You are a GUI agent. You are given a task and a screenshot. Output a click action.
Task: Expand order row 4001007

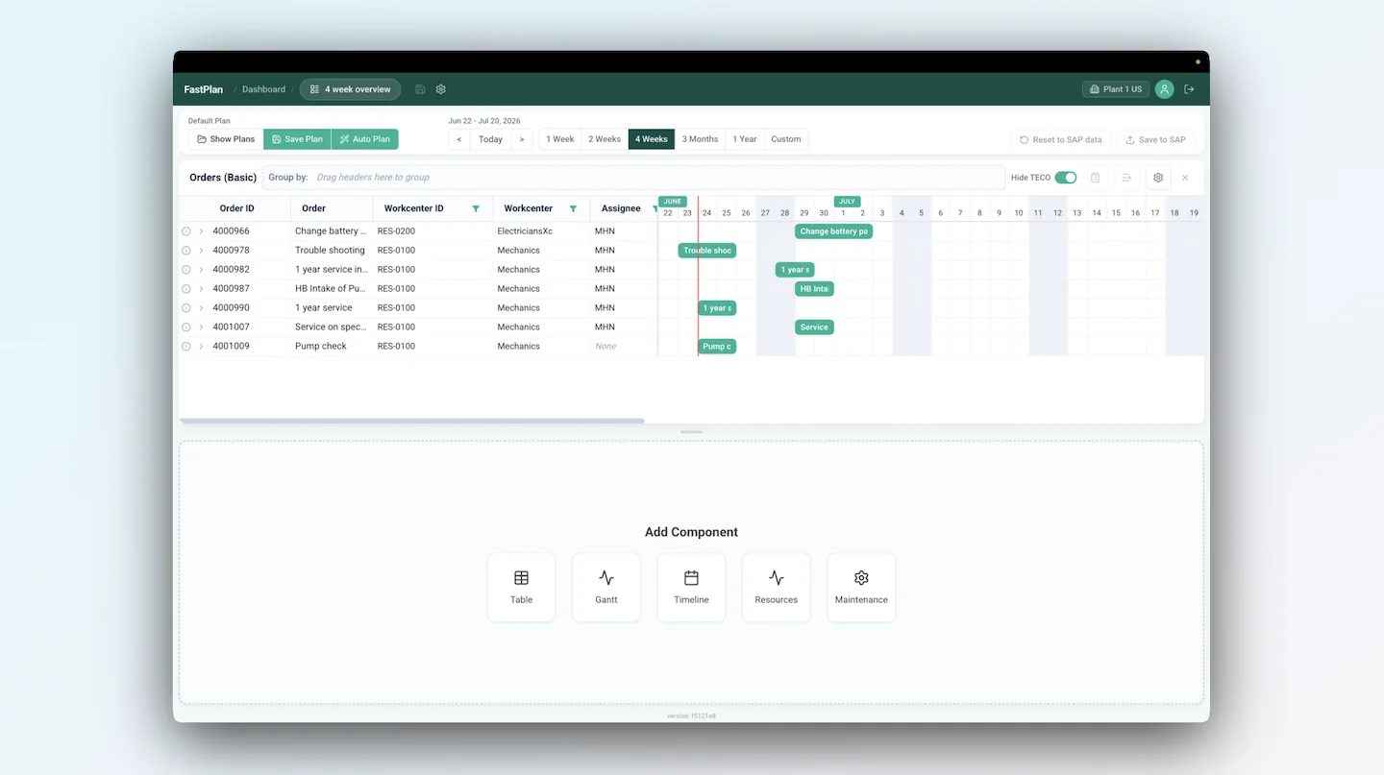pos(201,327)
